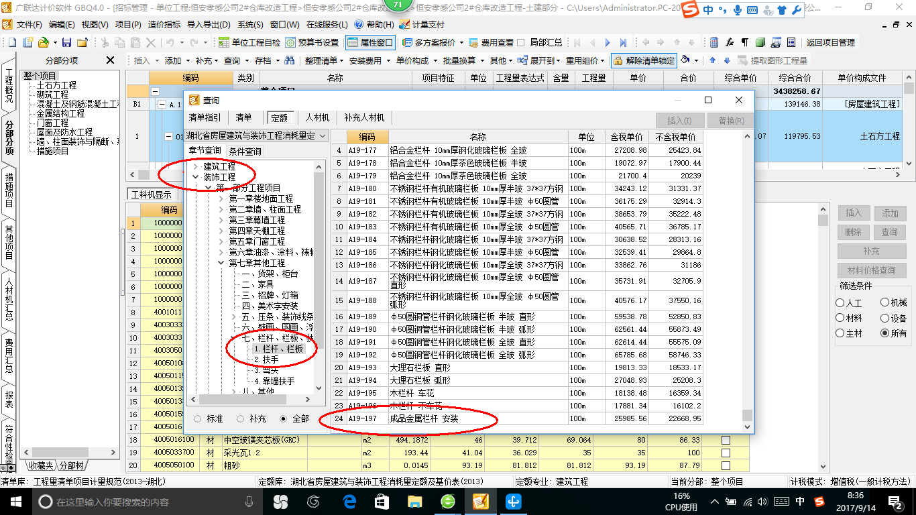Click the paint bucket fill color icon

click(x=685, y=60)
